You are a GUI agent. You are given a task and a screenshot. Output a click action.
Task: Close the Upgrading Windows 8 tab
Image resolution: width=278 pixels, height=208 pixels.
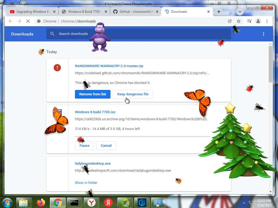pyautogui.click(x=54, y=12)
